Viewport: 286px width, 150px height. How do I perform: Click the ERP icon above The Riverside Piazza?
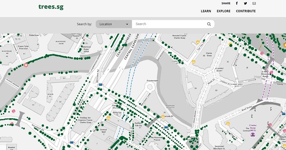166,127
